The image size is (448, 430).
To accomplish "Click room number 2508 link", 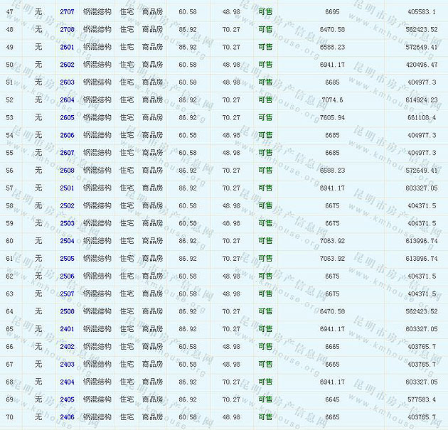I will pos(67,311).
